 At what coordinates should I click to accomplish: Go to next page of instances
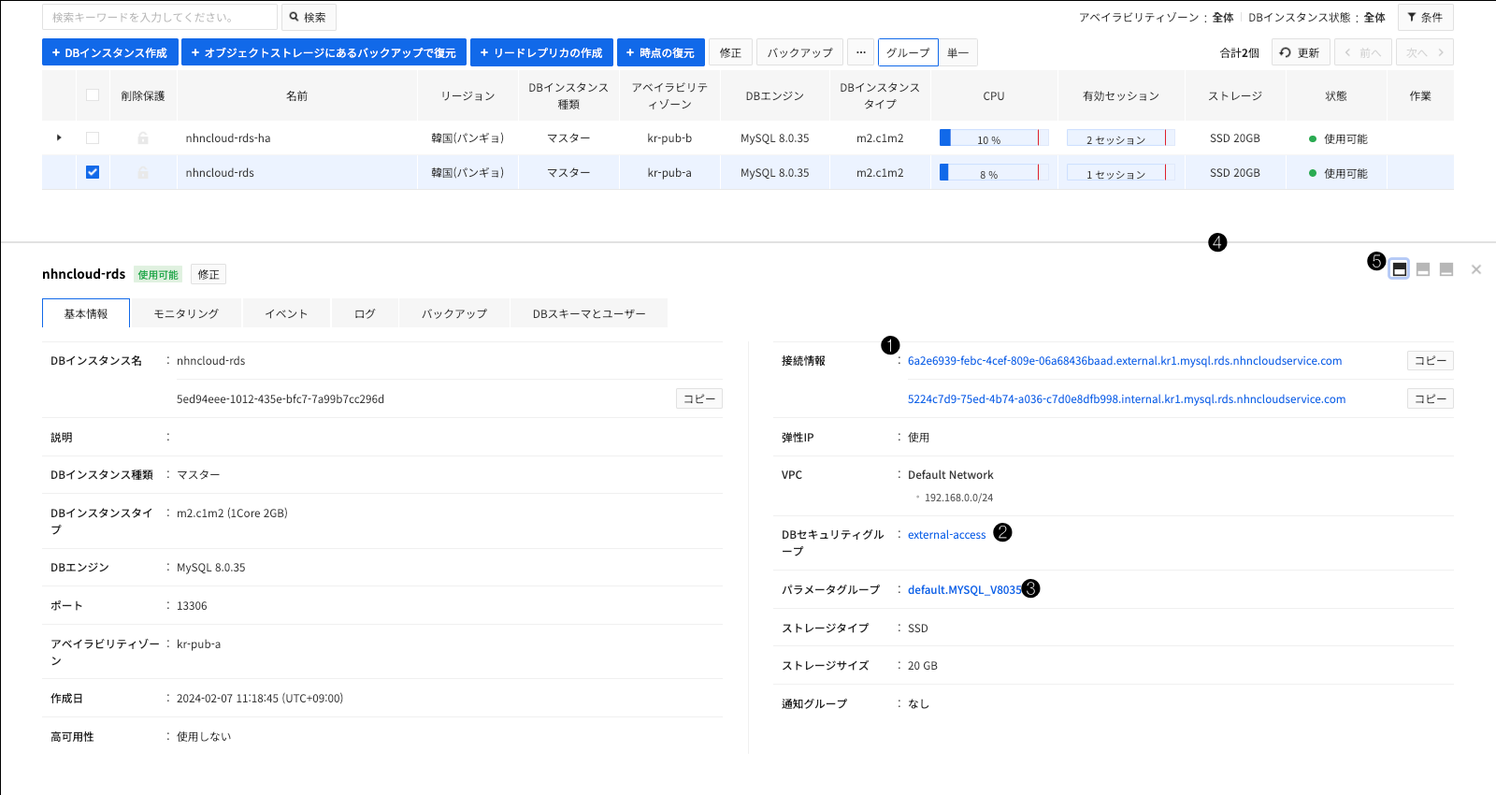1425,52
